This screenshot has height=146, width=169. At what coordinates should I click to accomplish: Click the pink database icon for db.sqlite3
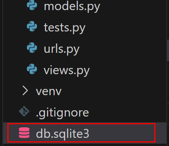(24, 133)
